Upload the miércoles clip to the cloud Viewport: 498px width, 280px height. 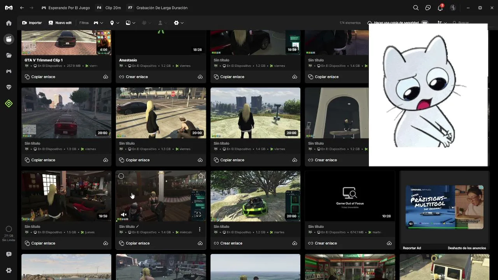pyautogui.click(x=200, y=243)
